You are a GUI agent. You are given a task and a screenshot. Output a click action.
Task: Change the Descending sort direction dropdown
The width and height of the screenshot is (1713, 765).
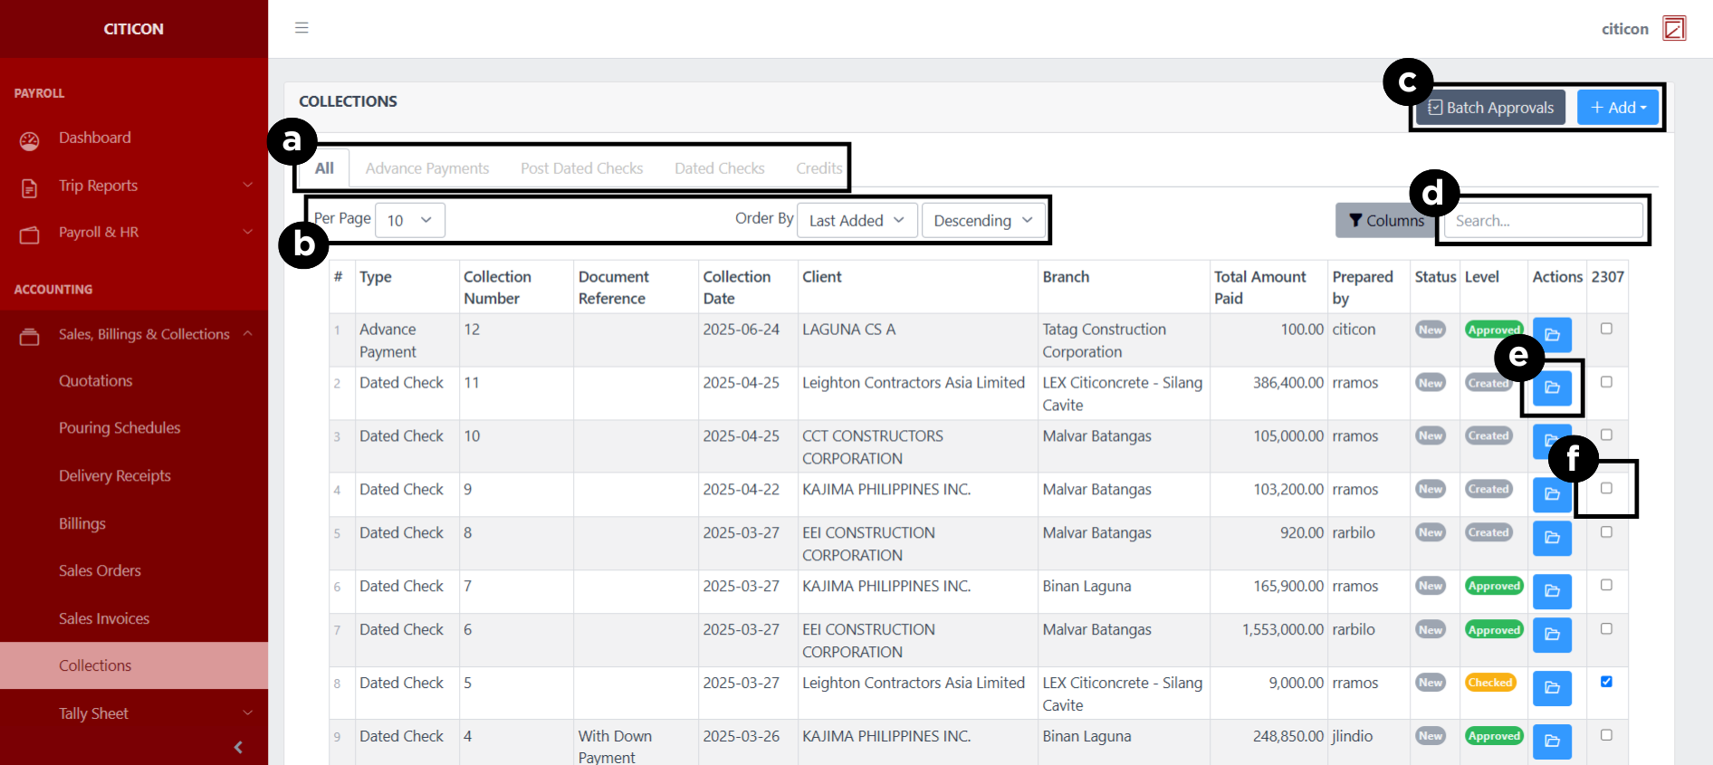[x=982, y=220]
